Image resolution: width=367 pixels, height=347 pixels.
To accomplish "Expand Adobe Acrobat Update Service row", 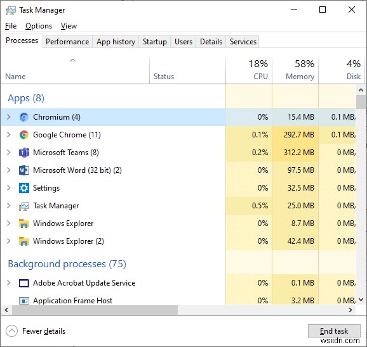I will coord(9,283).
